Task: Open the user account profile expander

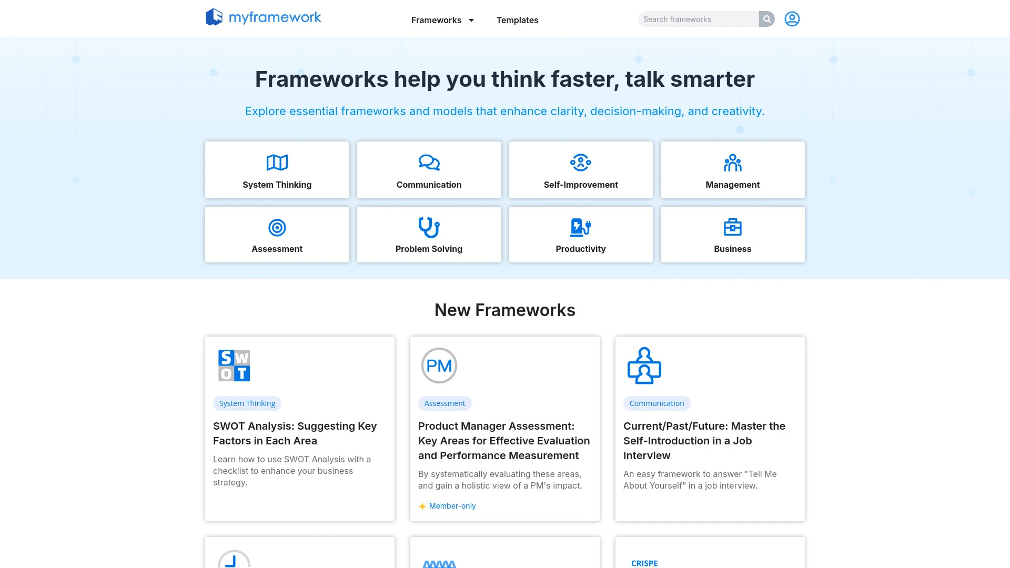Action: coord(792,18)
